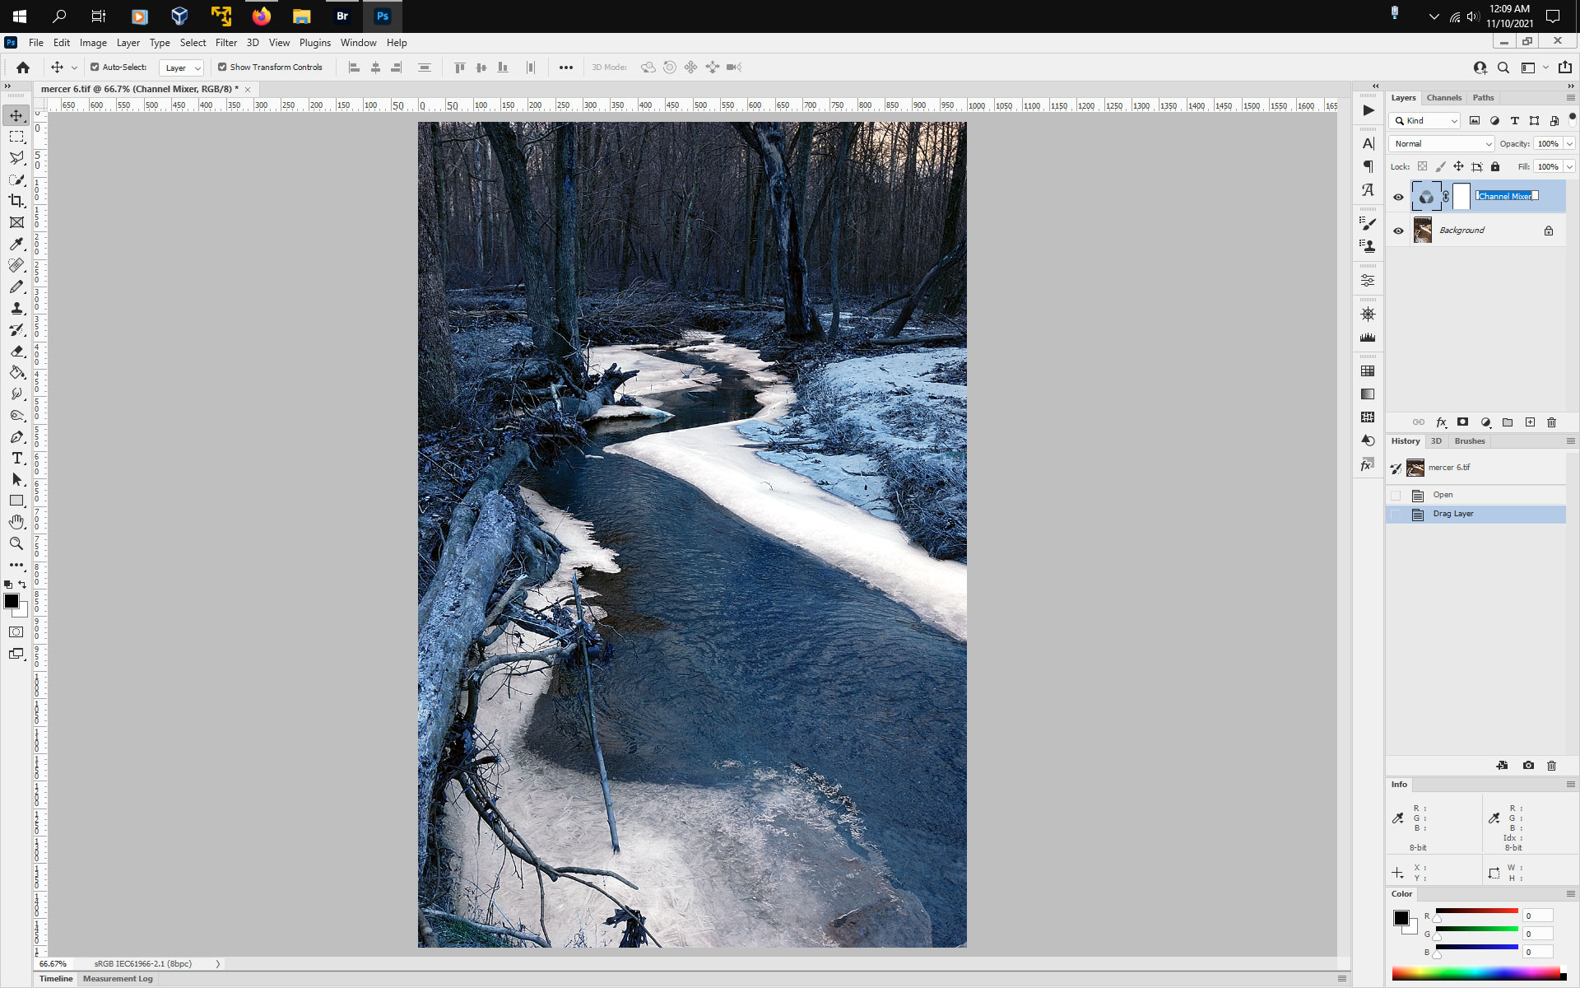Viewport: 1580px width, 988px height.
Task: Open the Filter menu
Action: point(225,43)
